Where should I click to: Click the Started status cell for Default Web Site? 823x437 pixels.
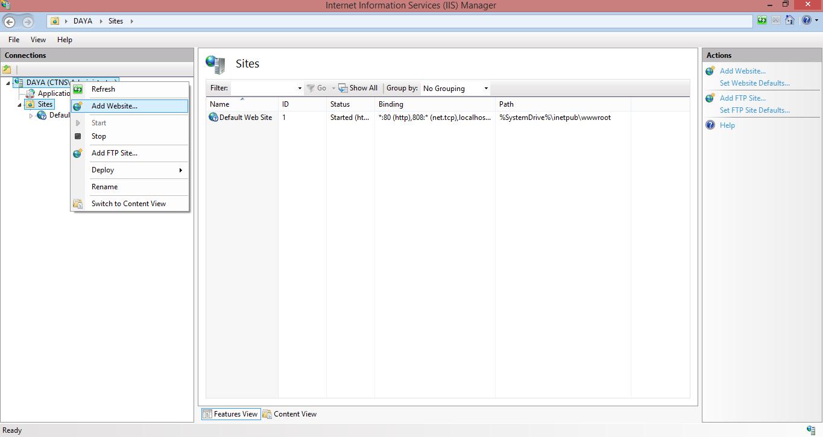(350, 118)
